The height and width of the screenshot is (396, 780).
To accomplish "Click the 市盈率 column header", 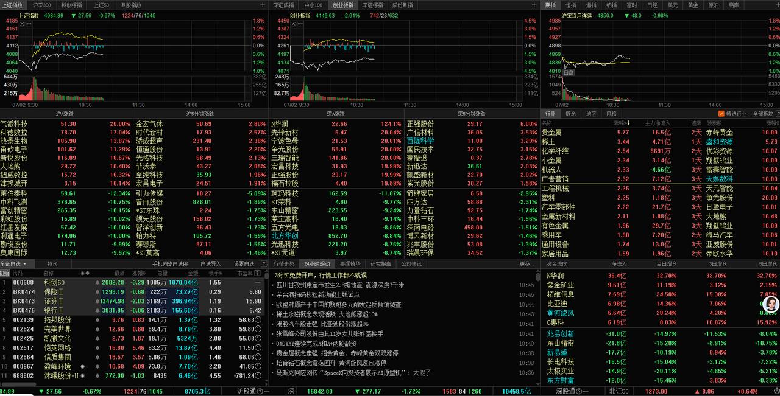I will point(245,273).
